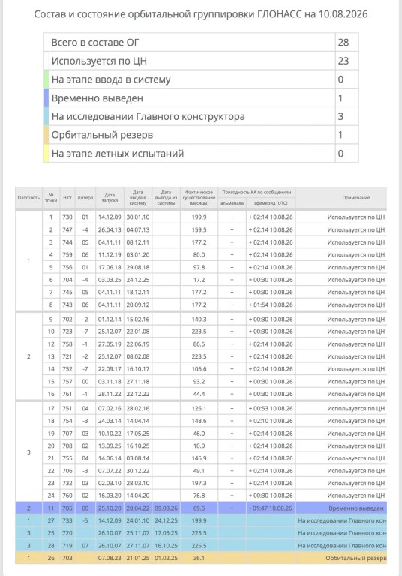Click existence value 80.0 in row 759
402x576 pixels.
tap(199, 254)
